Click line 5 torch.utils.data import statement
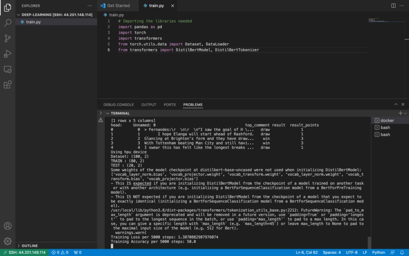The image size is (409, 256). [174, 44]
